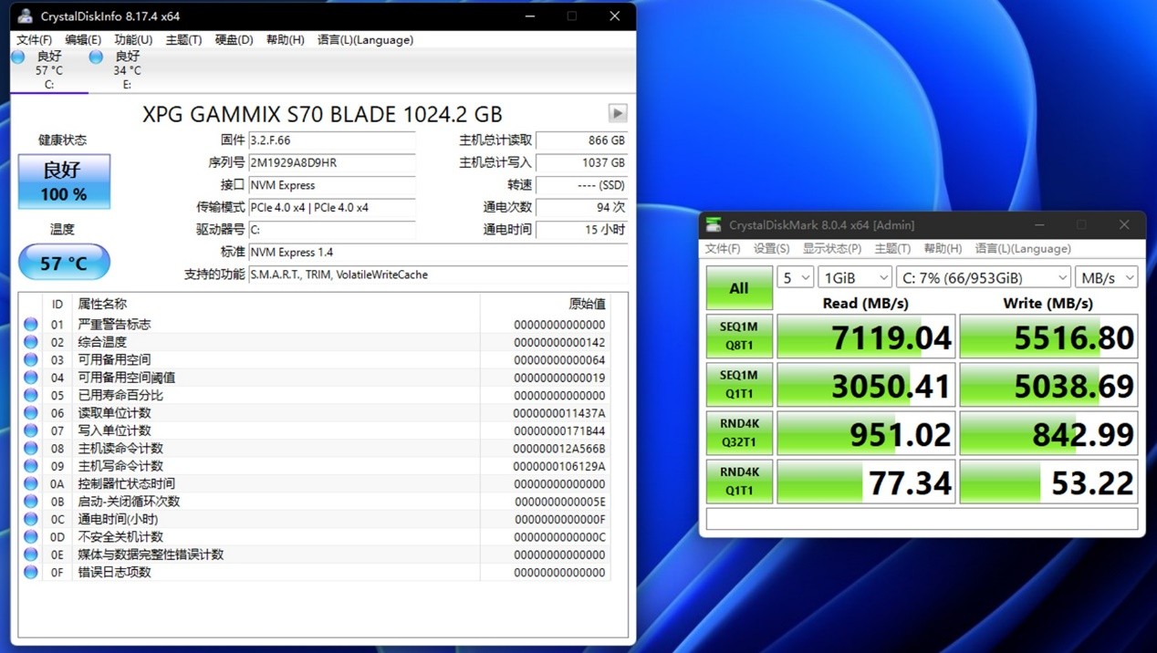Image resolution: width=1157 pixels, height=653 pixels.
Task: Open the 显示状态(P) menu
Action: click(x=831, y=248)
